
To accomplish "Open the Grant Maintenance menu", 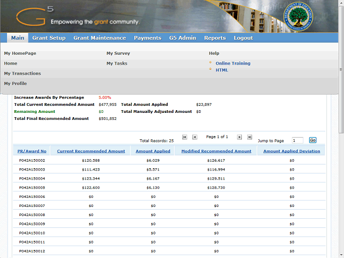I will (x=99, y=38).
